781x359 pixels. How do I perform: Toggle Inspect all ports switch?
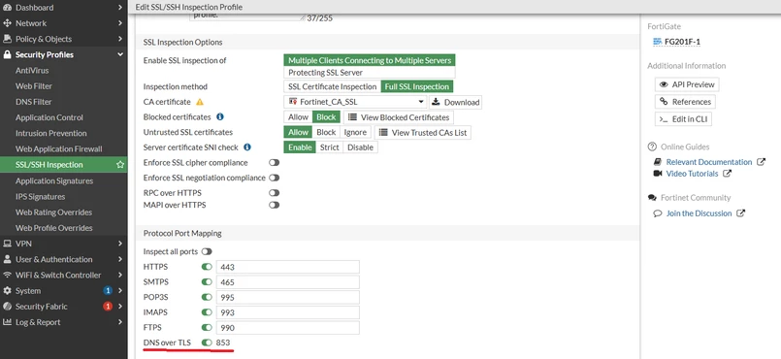(x=207, y=251)
